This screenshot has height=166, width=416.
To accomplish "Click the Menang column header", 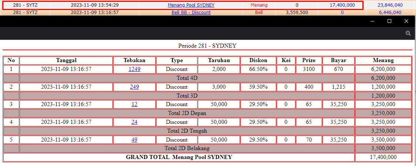I will [383, 61].
